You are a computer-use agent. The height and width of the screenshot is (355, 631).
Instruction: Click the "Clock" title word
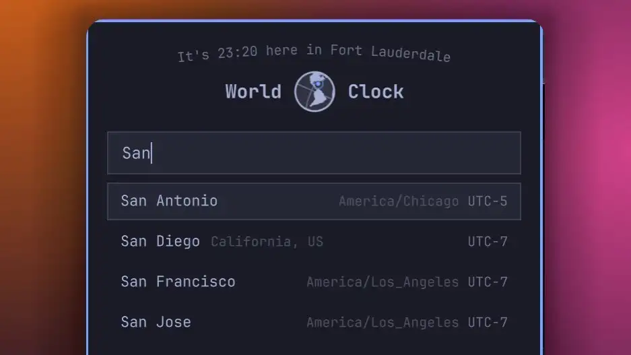coord(376,92)
